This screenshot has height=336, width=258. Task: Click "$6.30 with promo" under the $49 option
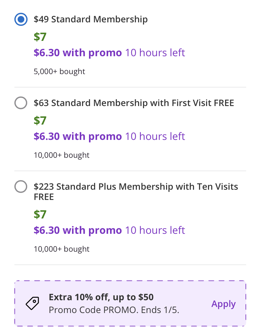click(78, 53)
